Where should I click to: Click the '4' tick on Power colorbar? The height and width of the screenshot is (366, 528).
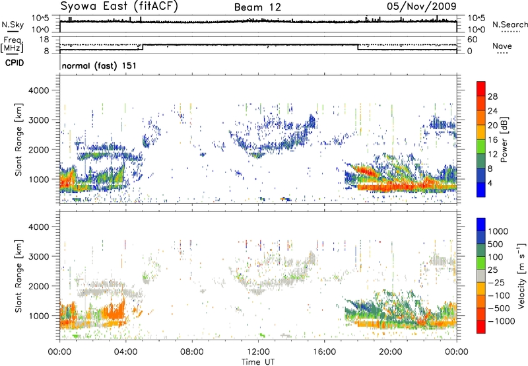pyautogui.click(x=490, y=183)
